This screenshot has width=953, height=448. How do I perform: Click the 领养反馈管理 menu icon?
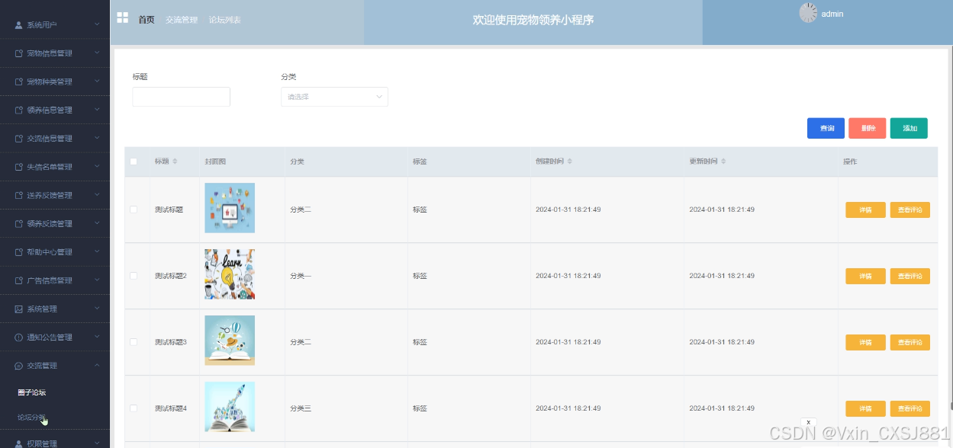[19, 223]
